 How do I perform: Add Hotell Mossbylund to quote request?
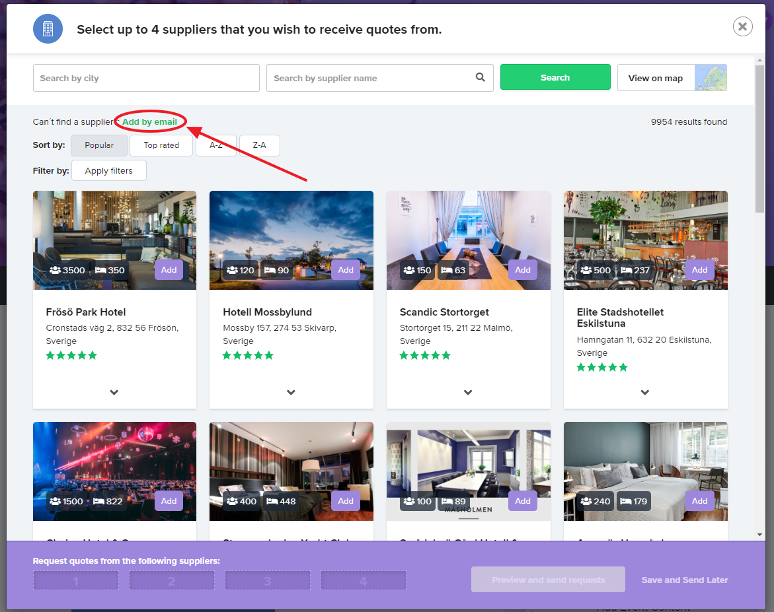click(x=346, y=270)
